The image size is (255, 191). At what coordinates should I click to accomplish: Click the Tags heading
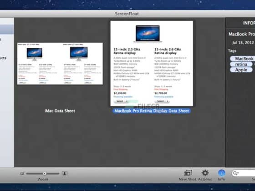[232, 51]
